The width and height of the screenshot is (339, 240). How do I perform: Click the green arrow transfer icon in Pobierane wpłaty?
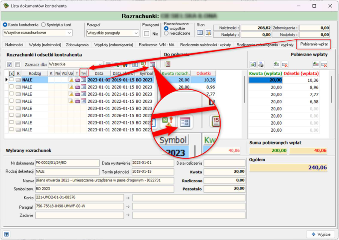click(x=253, y=64)
